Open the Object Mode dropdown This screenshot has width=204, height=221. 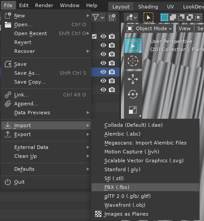(150, 28)
